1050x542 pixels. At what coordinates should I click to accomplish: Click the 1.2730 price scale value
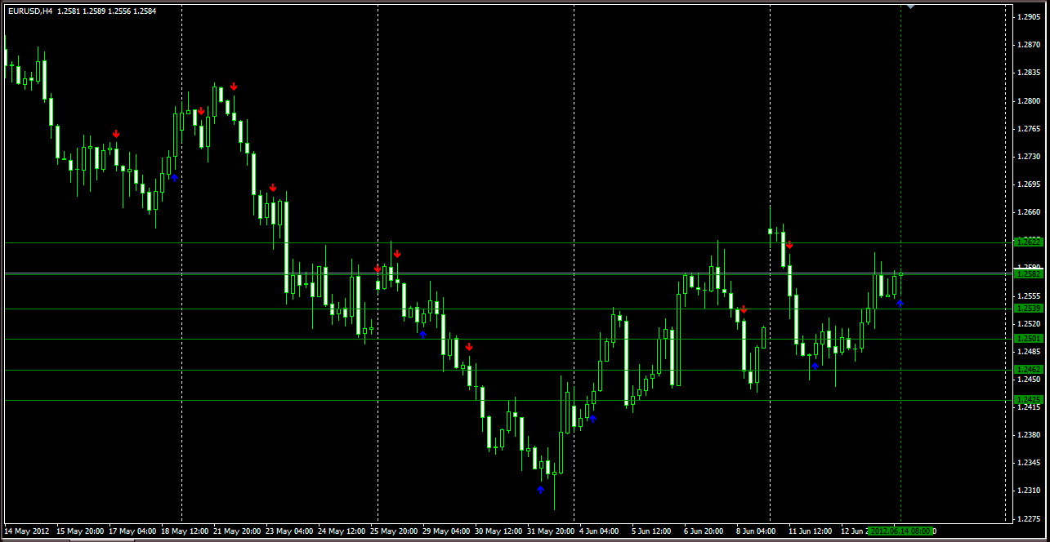pyautogui.click(x=1029, y=157)
